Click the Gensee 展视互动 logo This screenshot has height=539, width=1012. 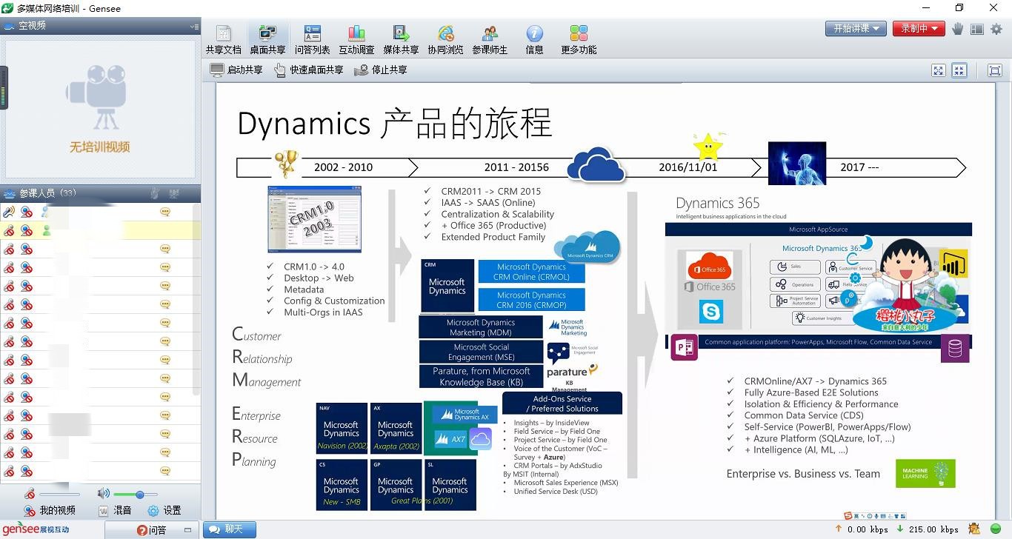(x=35, y=529)
